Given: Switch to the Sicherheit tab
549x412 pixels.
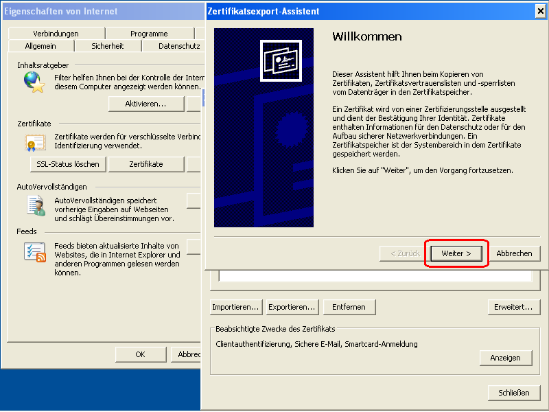Looking at the screenshot, I should (108, 45).
